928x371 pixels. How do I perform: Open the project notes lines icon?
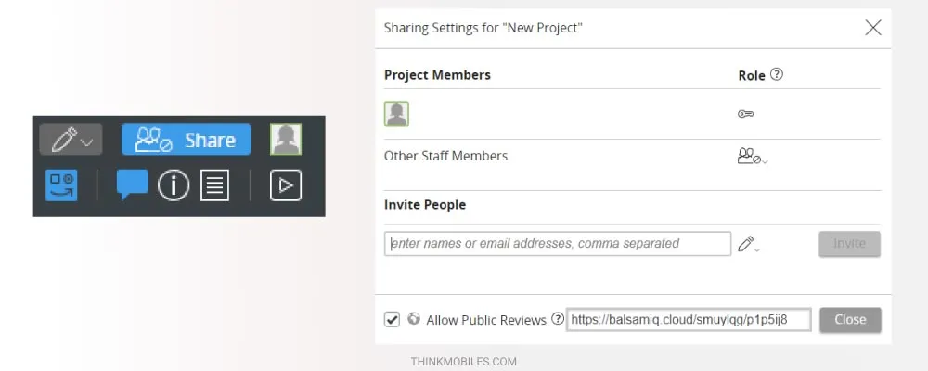[x=215, y=185]
